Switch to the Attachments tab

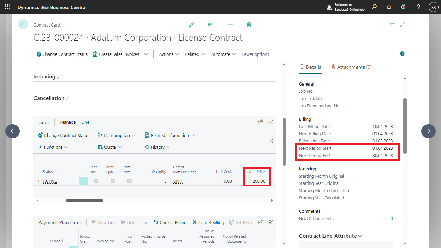tap(352, 67)
